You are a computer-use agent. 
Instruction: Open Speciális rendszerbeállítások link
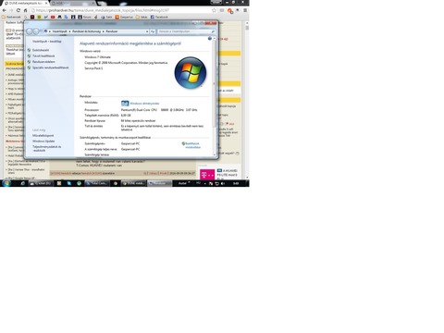[x=51, y=68]
